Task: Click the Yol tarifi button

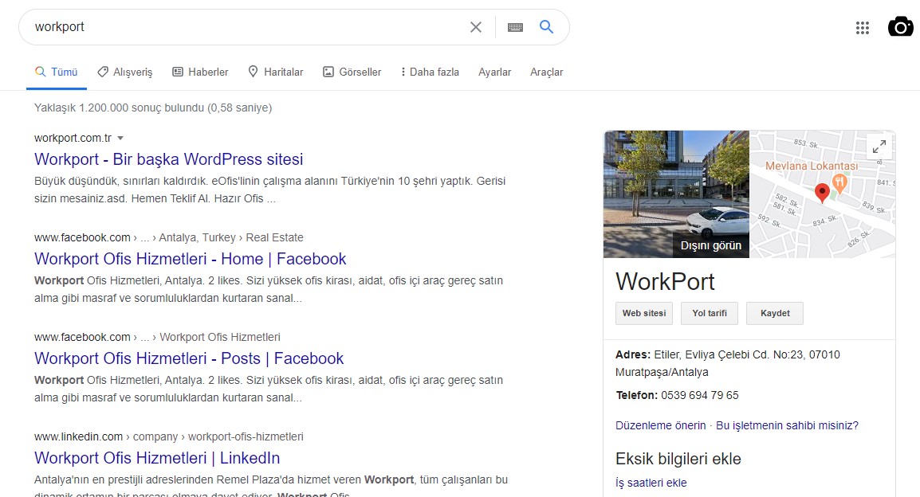Action: click(710, 314)
